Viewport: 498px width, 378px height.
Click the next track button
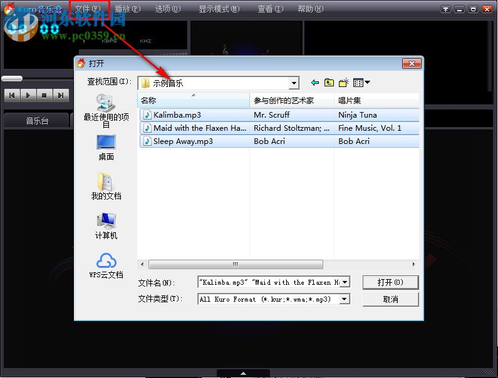[61, 95]
